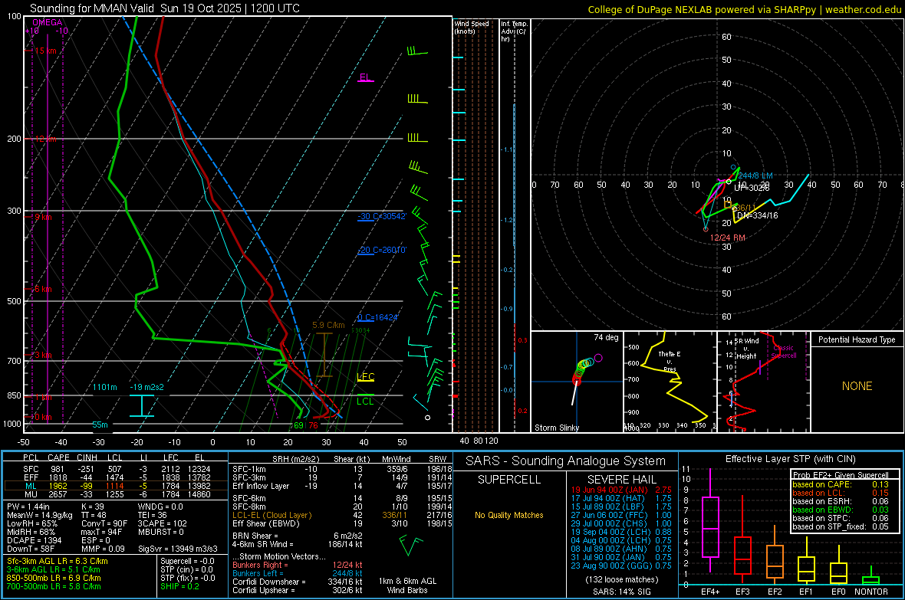Click the Sfc-3km AGL LR = 6.3 C/km line
Screen dimensions: 905x600
coord(58,561)
